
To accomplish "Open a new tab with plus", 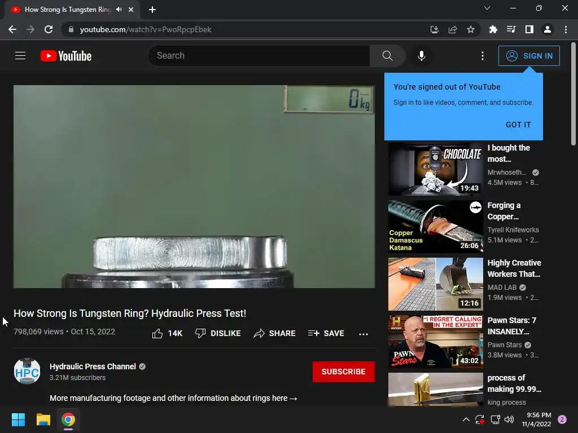I will 152,10.
